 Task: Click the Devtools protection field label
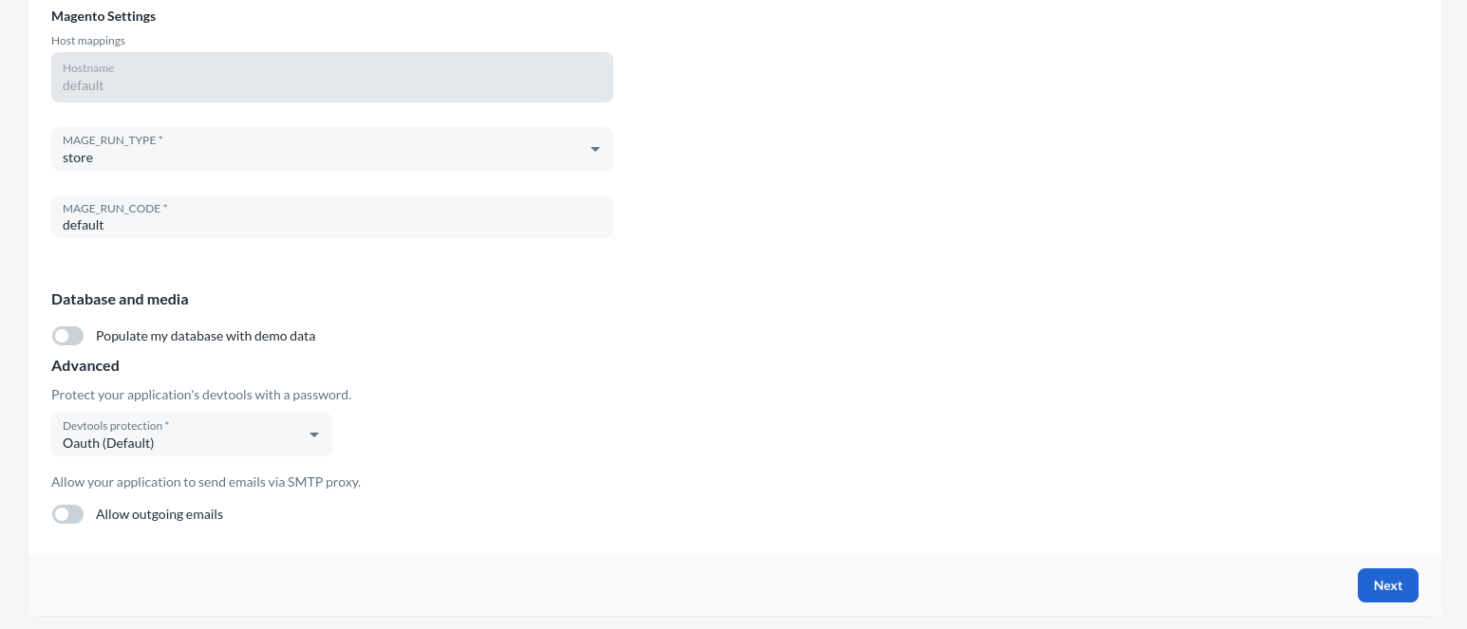pos(115,426)
